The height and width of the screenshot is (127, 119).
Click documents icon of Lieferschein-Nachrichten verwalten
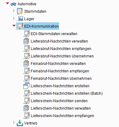26,108
